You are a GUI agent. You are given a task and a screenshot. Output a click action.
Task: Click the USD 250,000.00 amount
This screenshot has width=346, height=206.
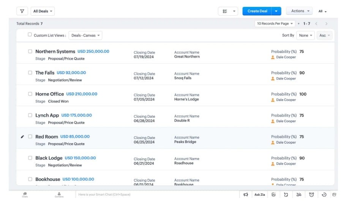[x=93, y=51]
